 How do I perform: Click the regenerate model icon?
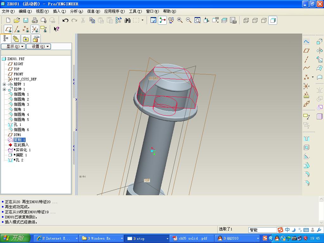pos(118,20)
